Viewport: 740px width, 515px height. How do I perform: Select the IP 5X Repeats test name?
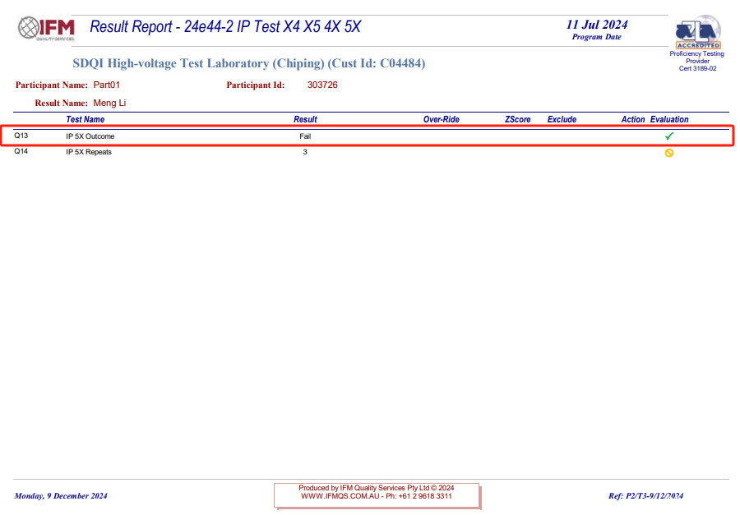89,152
